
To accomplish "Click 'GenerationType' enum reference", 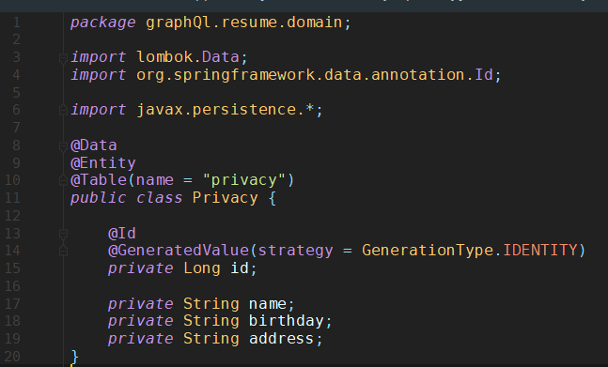I will [x=428, y=251].
